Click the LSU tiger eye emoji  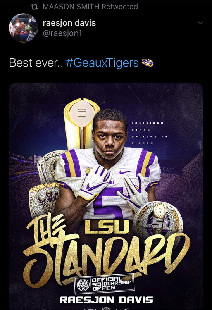tap(148, 63)
